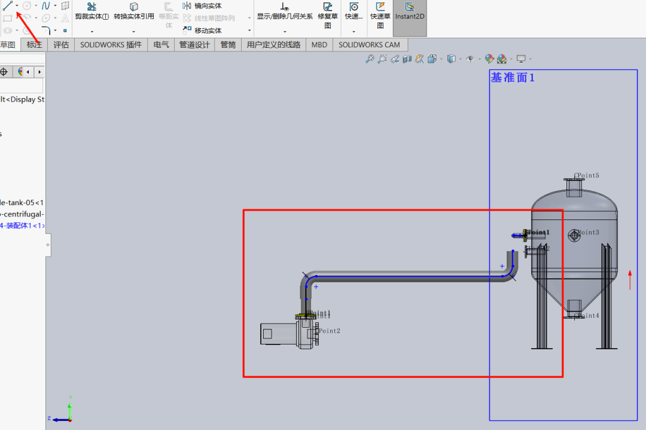
Task: Open the 移动实体 dropdown arrow
Action: tap(249, 31)
